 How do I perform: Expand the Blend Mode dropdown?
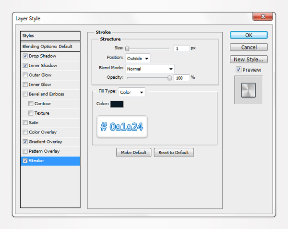tap(150, 69)
